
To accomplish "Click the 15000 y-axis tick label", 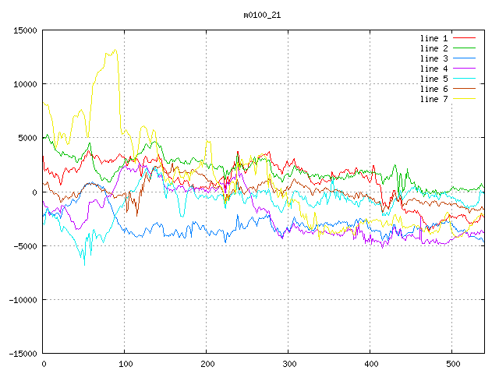I will coord(25,30).
